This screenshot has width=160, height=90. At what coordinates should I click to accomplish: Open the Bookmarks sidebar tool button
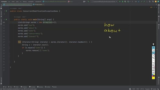pos(1,81)
